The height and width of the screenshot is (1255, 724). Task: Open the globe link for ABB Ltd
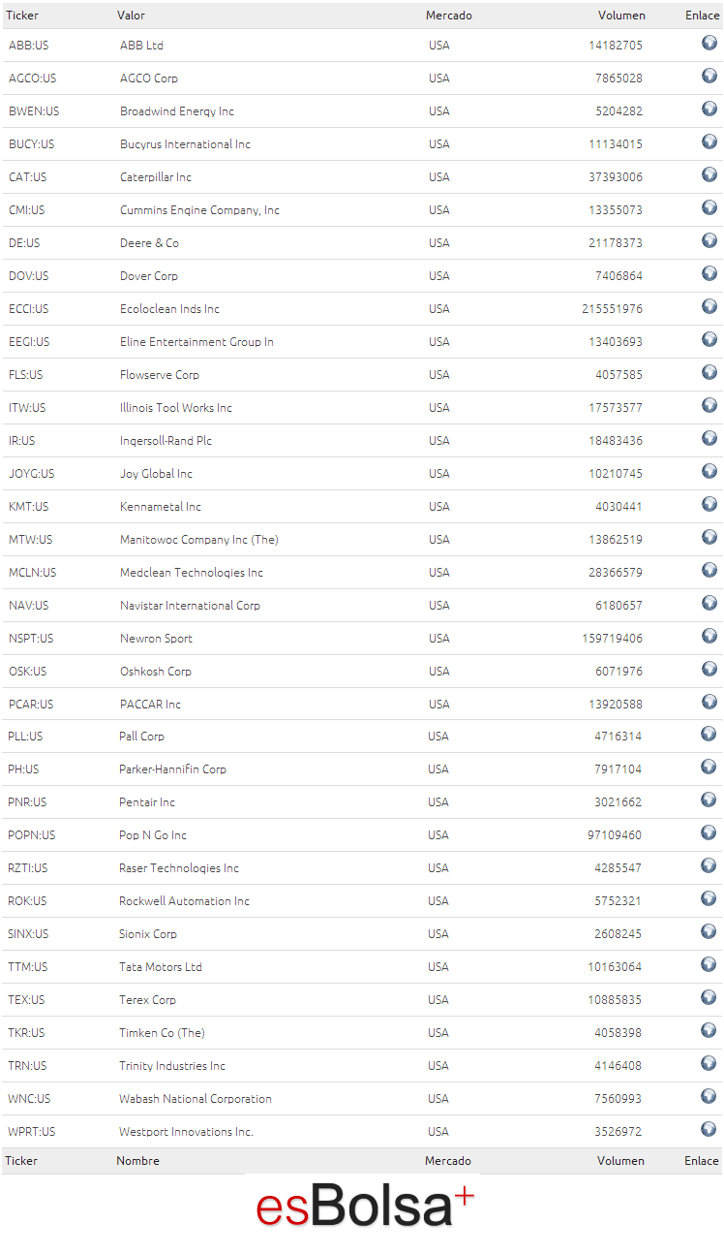coord(709,43)
